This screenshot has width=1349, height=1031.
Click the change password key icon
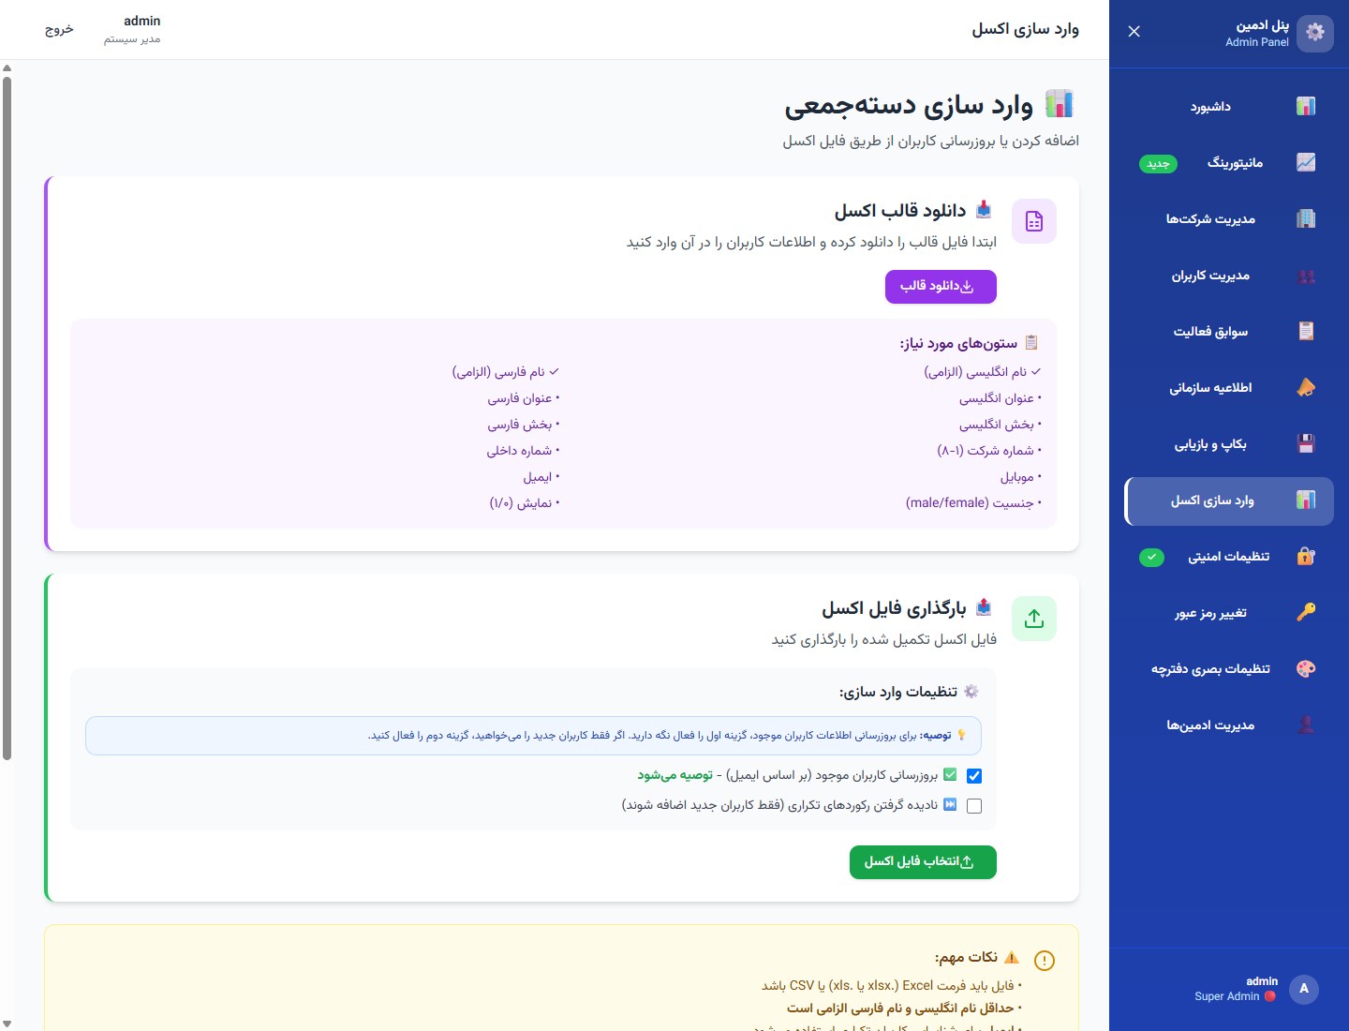(1306, 613)
